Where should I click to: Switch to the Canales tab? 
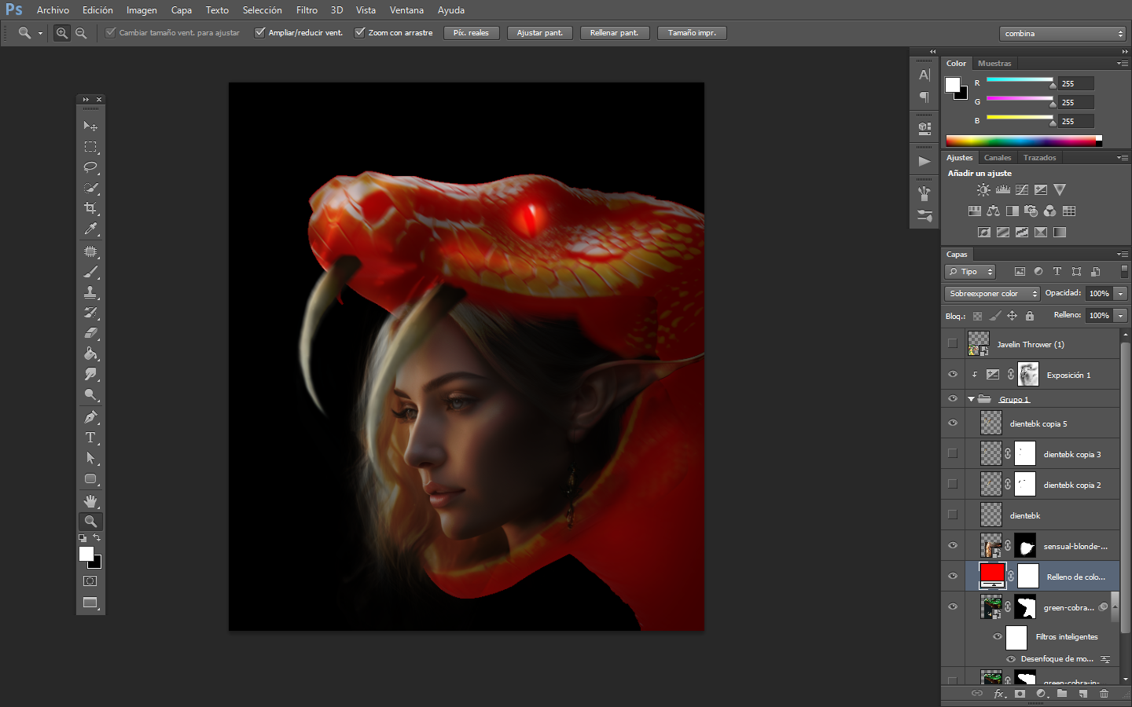(x=998, y=158)
